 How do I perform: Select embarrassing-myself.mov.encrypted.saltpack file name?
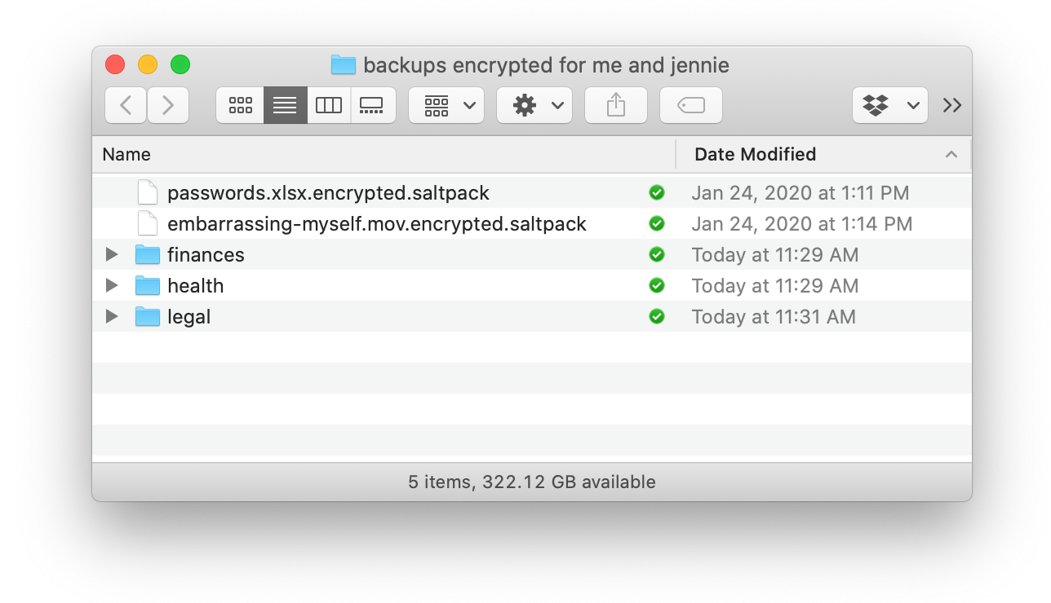point(377,224)
